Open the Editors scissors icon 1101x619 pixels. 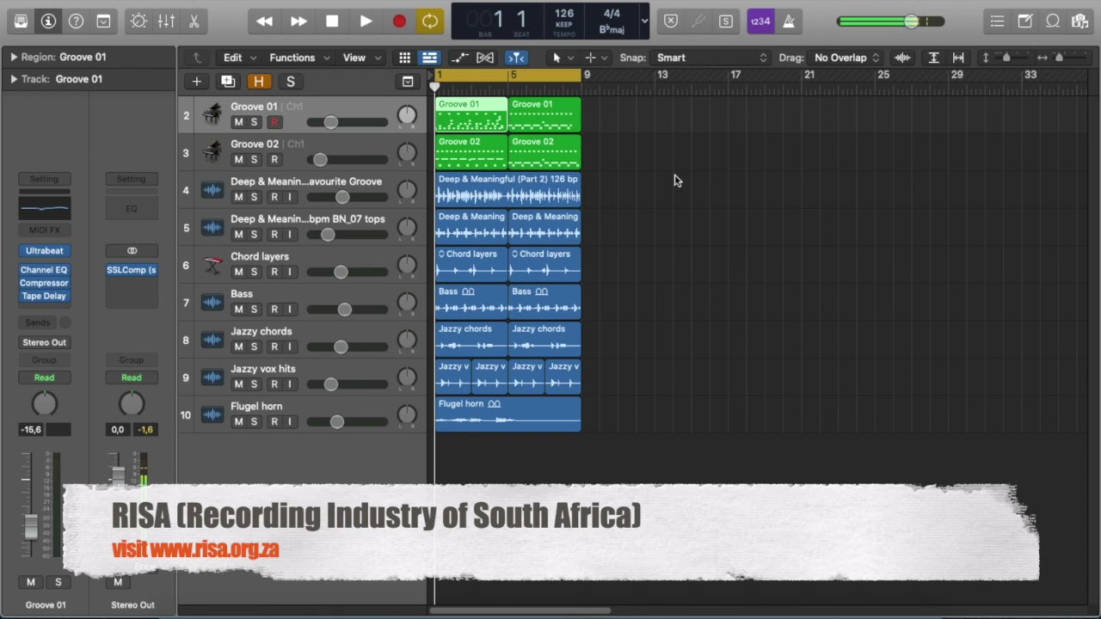pyautogui.click(x=194, y=21)
